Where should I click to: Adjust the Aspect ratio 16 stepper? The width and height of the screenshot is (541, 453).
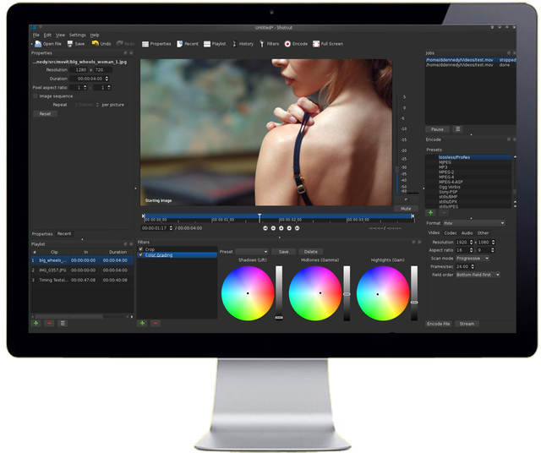(472, 250)
